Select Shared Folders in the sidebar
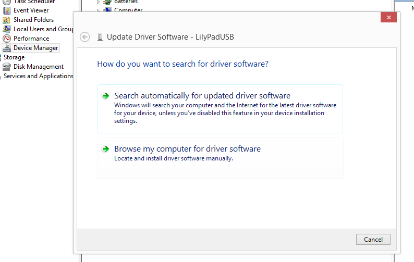 33,20
